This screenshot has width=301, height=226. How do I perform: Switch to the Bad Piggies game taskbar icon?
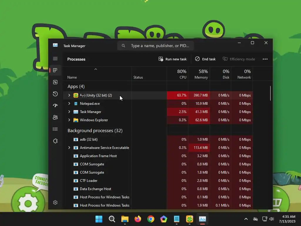(190, 219)
